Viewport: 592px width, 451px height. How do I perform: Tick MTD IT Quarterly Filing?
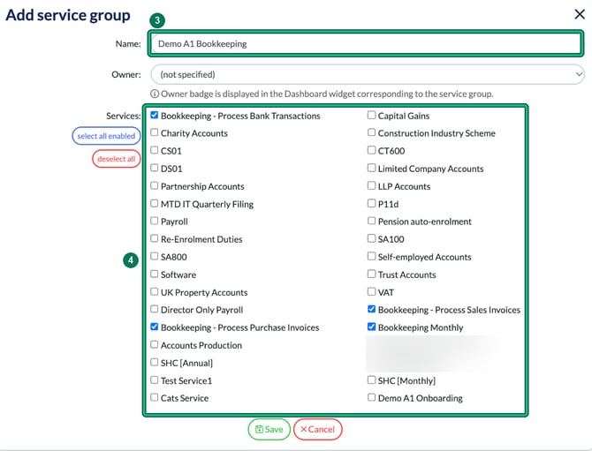pyautogui.click(x=154, y=203)
